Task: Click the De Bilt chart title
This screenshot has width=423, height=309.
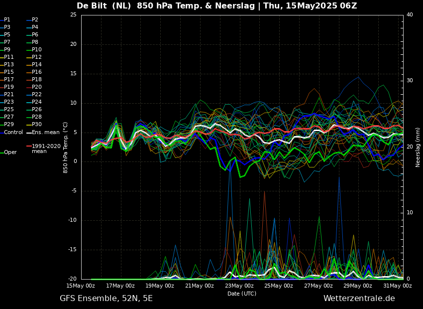Action: click(216, 6)
